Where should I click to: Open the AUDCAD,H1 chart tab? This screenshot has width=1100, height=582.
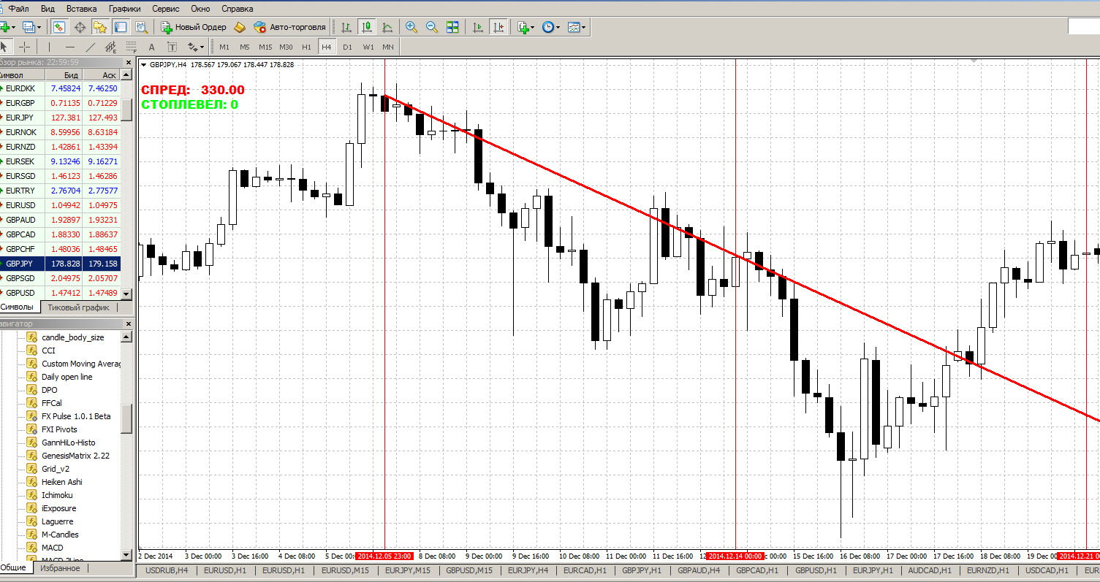[x=929, y=570]
